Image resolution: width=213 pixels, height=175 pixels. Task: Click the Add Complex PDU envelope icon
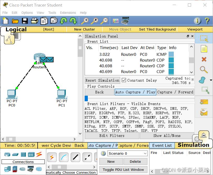click(x=204, y=112)
